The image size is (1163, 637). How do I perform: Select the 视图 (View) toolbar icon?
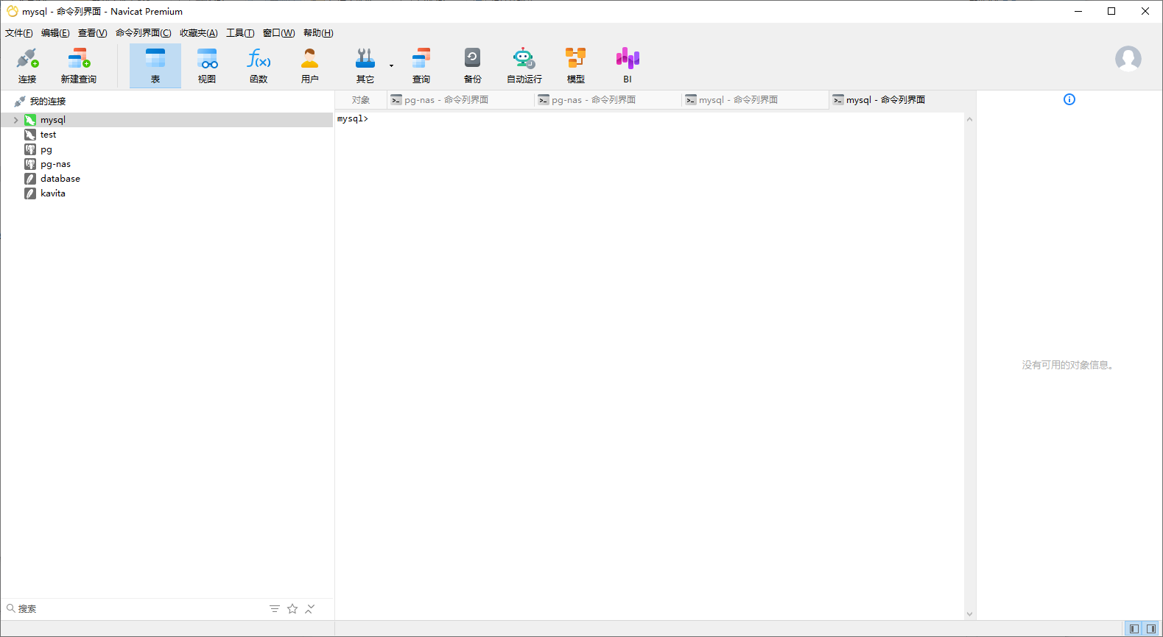click(207, 65)
